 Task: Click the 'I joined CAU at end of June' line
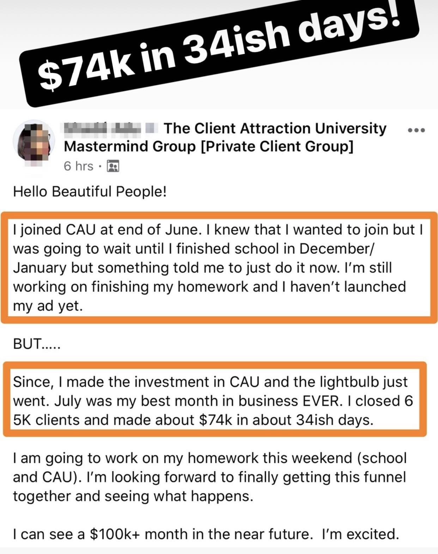(218, 230)
